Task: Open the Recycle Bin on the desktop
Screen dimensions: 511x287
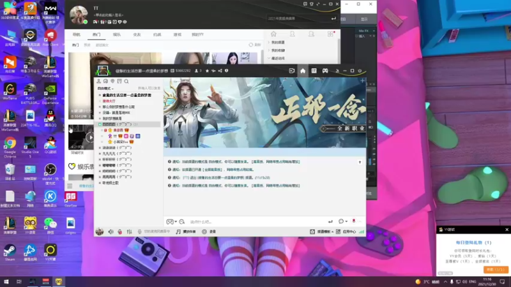Action: click(10, 172)
